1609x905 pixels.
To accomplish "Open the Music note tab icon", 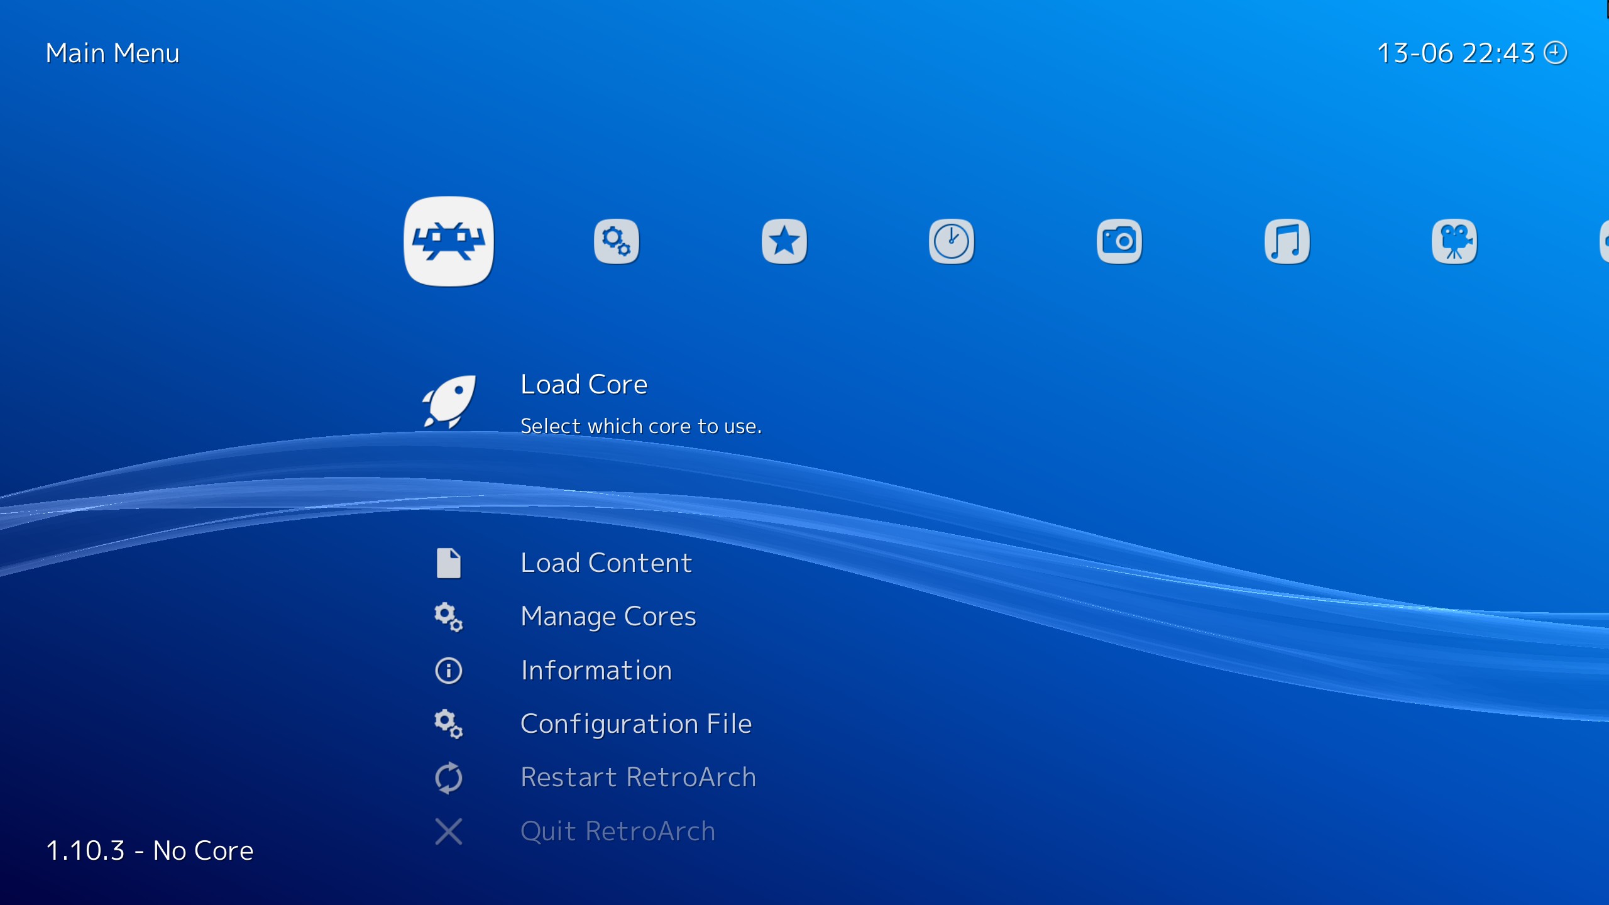I will pyautogui.click(x=1287, y=241).
